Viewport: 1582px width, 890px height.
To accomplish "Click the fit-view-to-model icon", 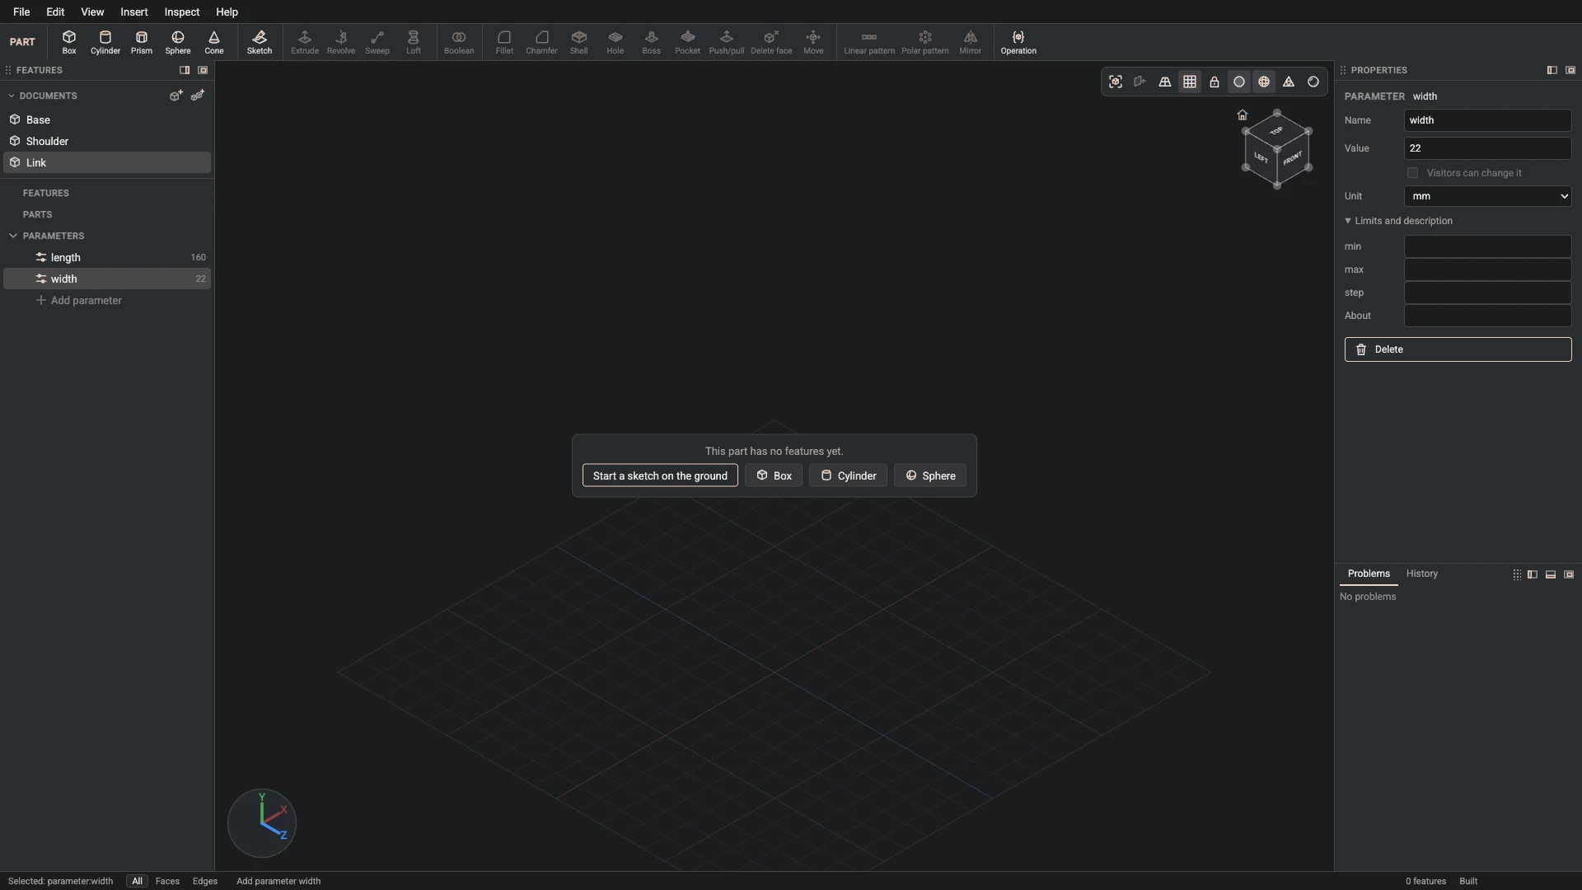I will click(x=1116, y=82).
